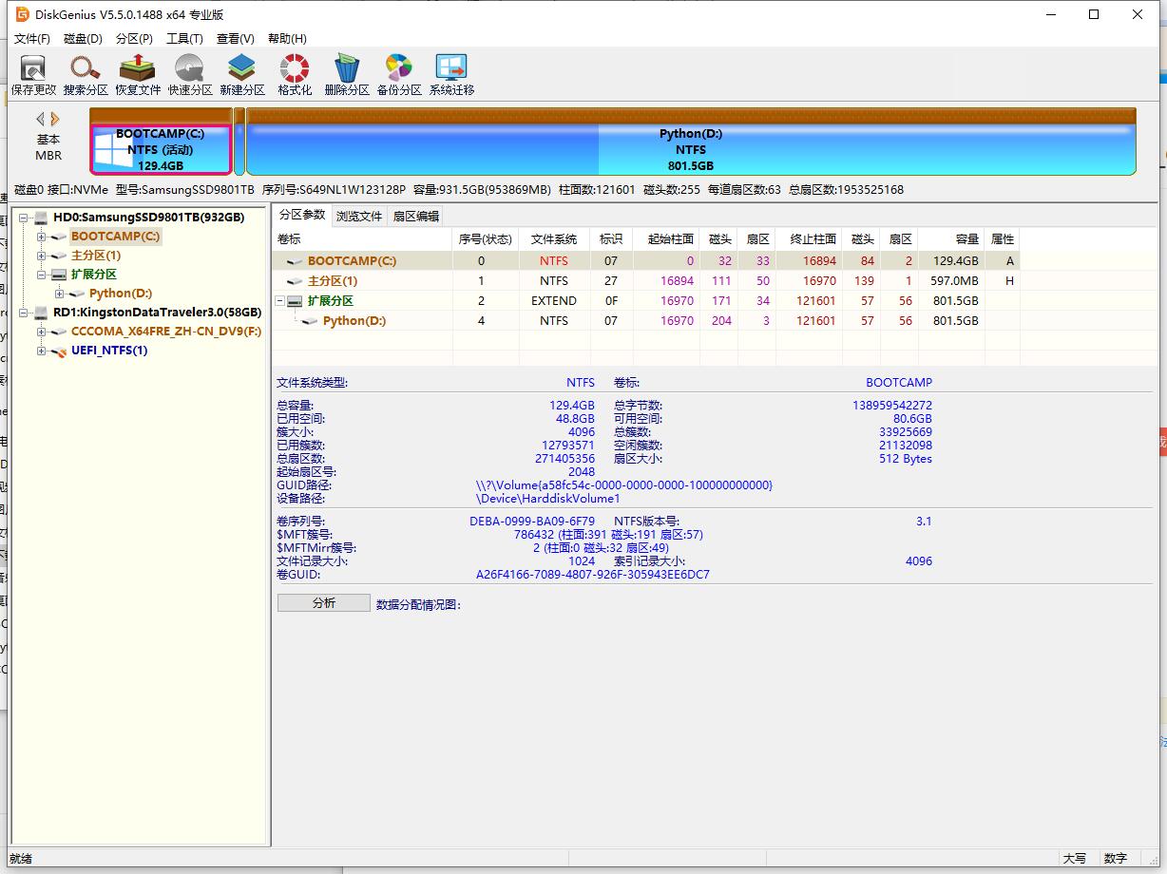Image resolution: width=1167 pixels, height=874 pixels.
Task: Click the 分析 button
Action: click(323, 603)
